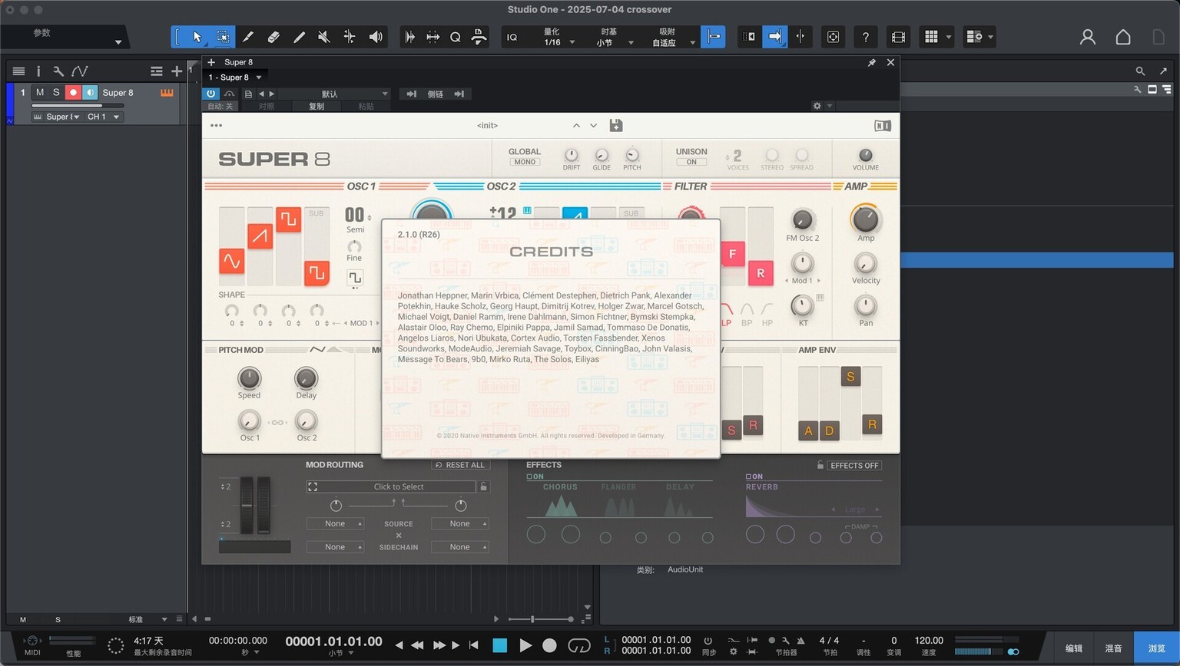Toggle the Reverb ON switch
Image resolution: width=1180 pixels, height=666 pixels.
click(754, 476)
